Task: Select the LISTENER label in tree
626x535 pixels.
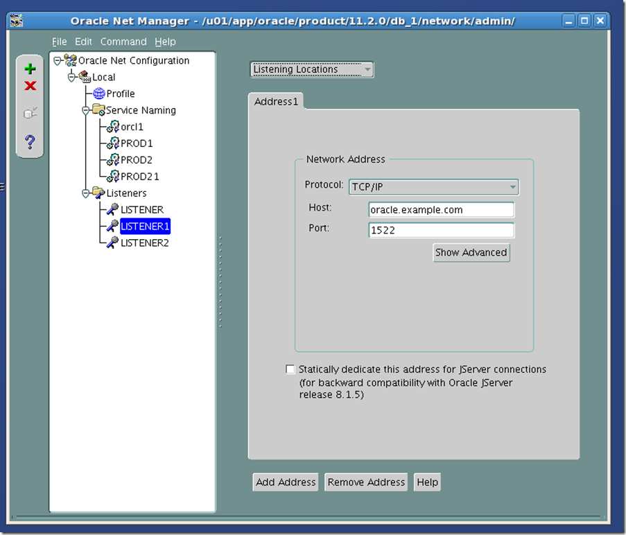Action: (142, 209)
